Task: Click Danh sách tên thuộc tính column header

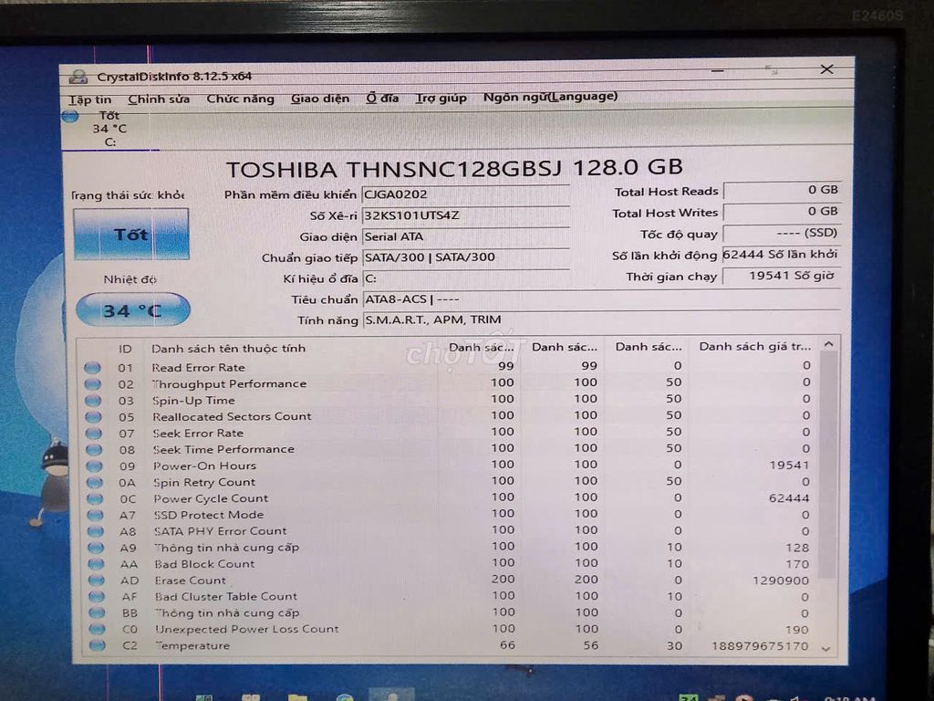Action: pyautogui.click(x=228, y=348)
